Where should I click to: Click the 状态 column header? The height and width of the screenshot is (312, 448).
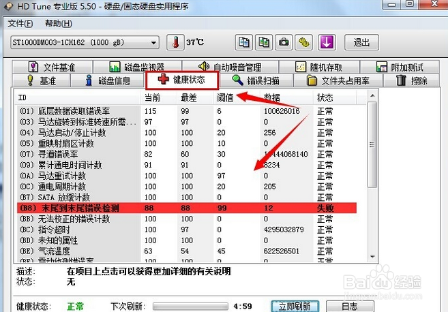pos(335,97)
